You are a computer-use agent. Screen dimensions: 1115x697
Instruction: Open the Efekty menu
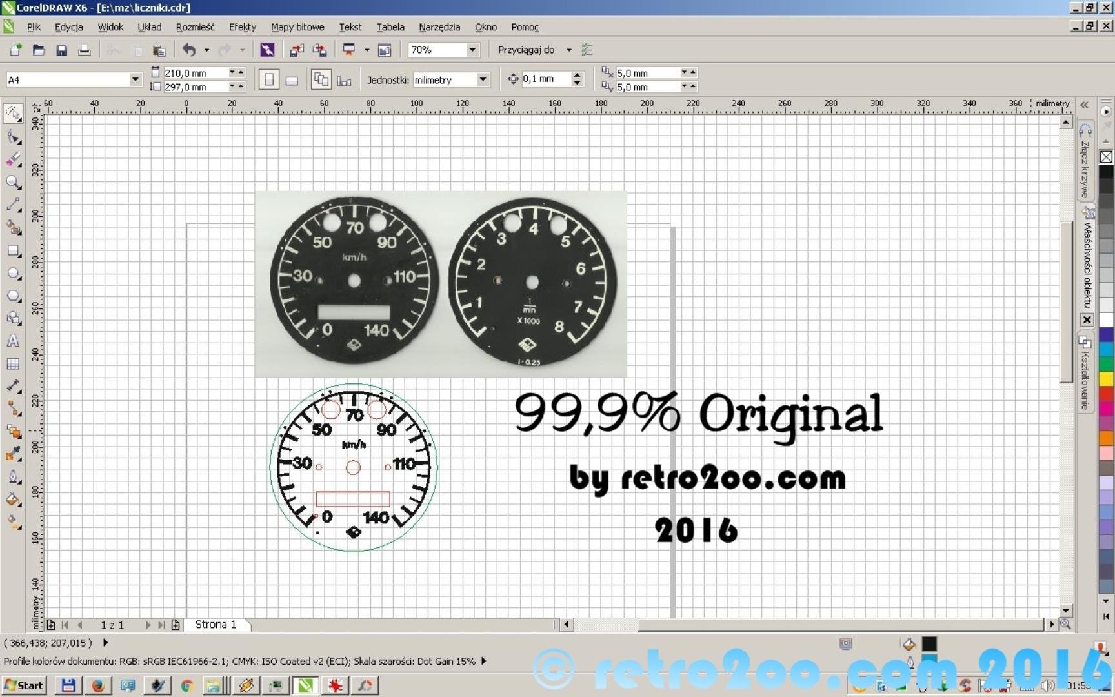(x=242, y=27)
